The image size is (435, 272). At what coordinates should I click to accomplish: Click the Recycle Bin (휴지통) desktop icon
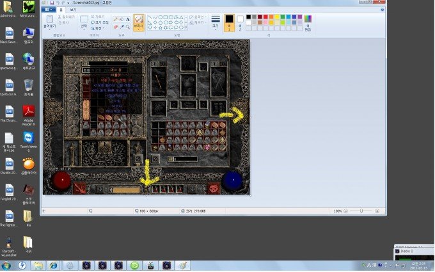click(x=29, y=88)
